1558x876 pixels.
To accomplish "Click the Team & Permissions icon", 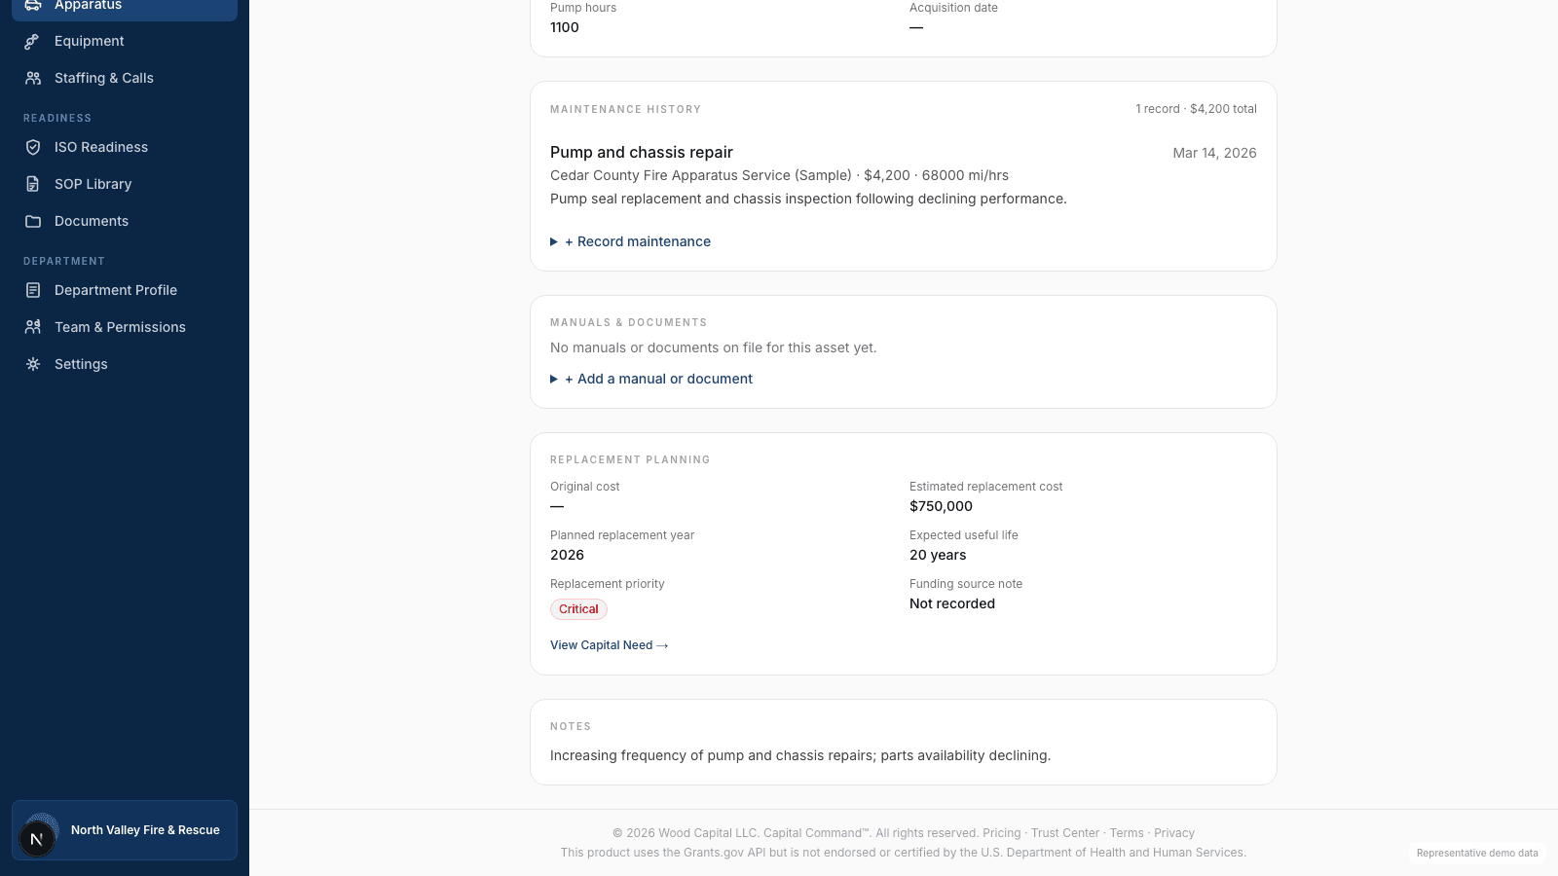I will 33,327.
